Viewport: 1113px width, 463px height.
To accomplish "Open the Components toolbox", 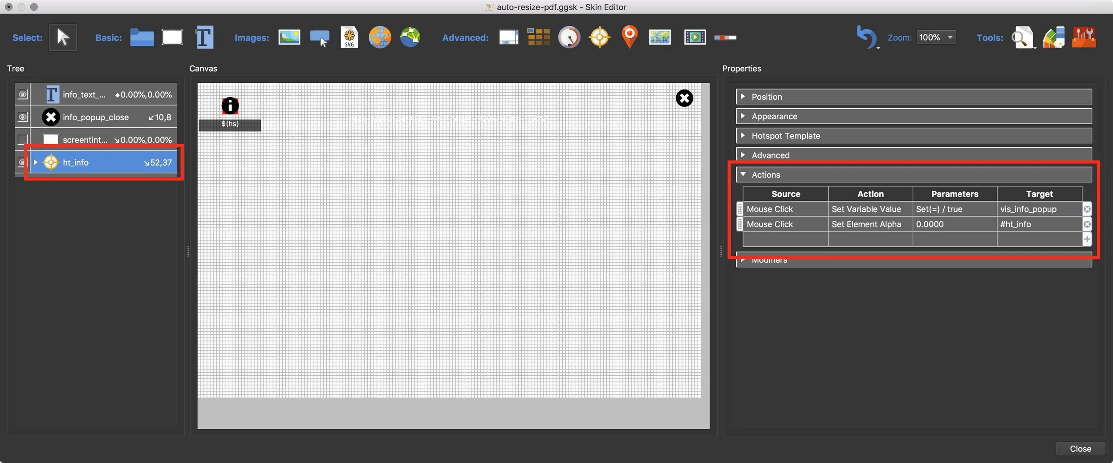I will tap(1084, 37).
